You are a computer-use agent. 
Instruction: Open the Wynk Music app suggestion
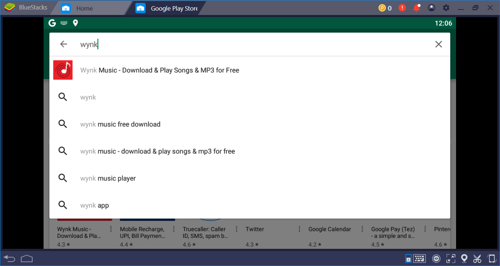(x=250, y=70)
